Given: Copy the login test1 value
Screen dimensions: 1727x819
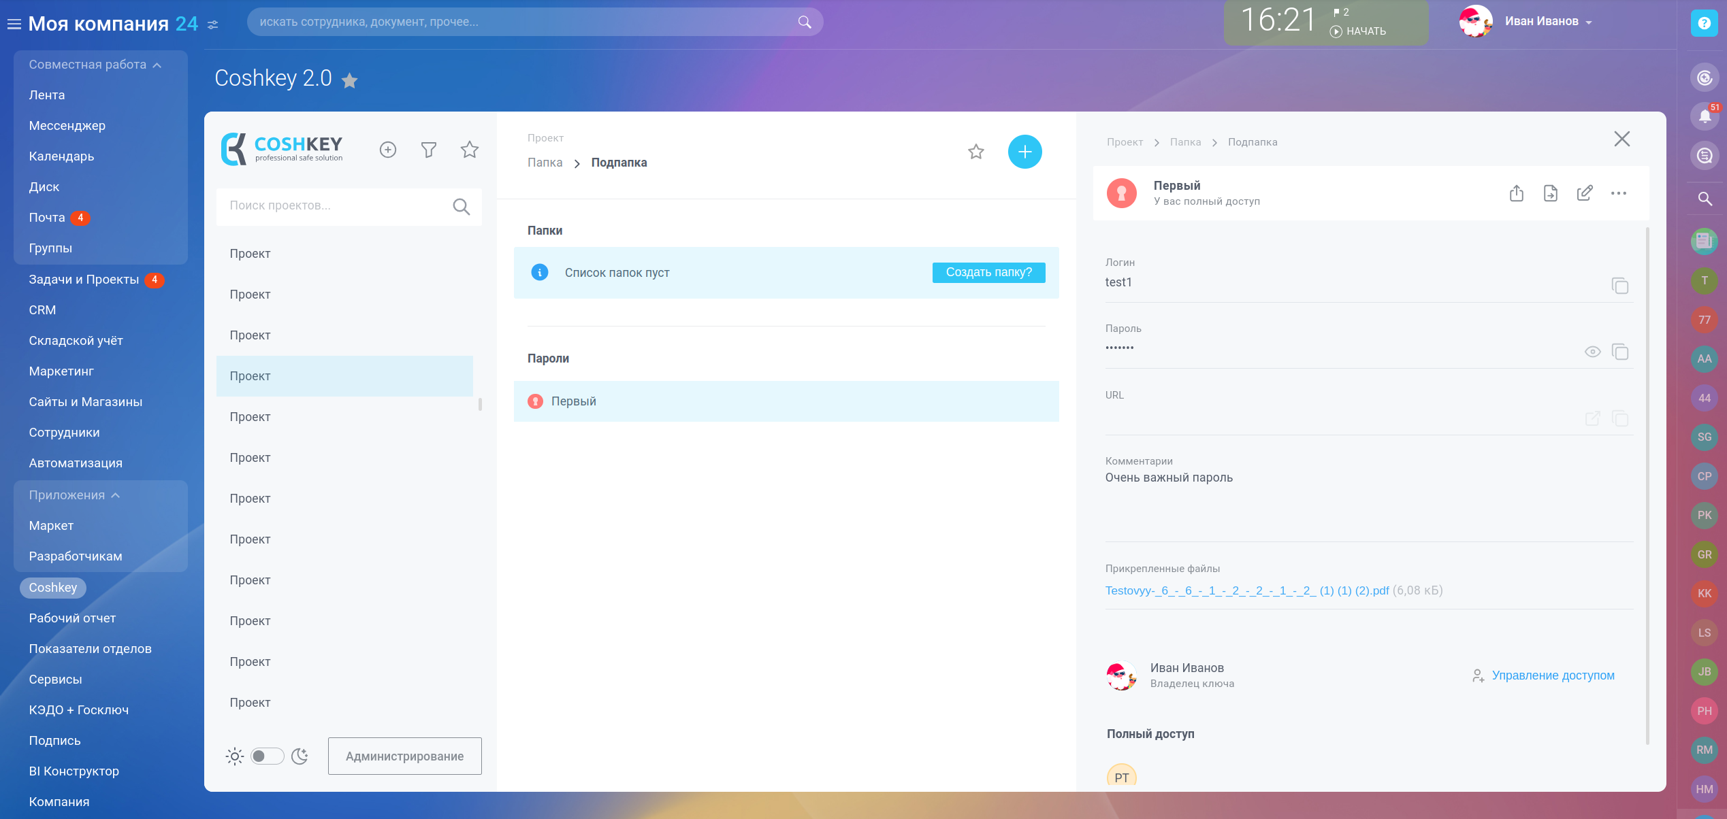Looking at the screenshot, I should [1620, 286].
